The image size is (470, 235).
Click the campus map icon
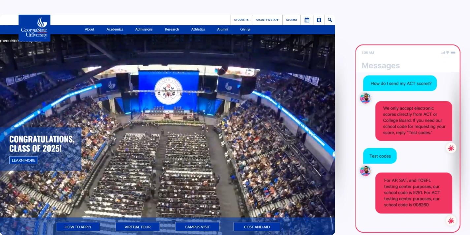319,20
